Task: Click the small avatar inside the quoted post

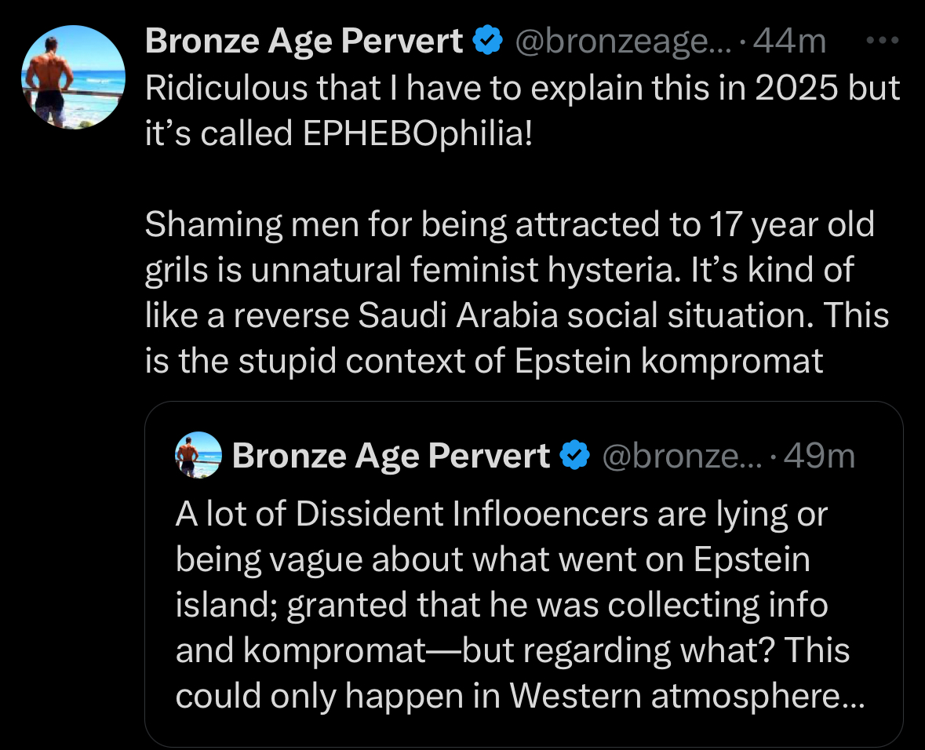Action: click(x=198, y=455)
